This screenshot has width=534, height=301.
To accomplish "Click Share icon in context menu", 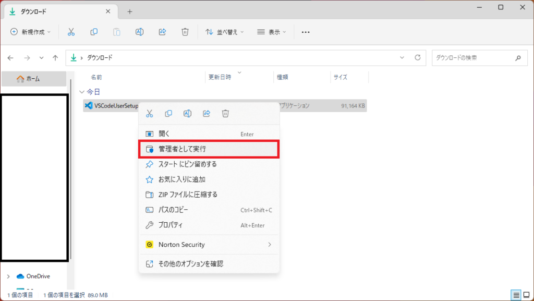I will point(207,113).
